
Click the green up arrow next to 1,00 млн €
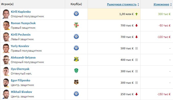click(137, 14)
